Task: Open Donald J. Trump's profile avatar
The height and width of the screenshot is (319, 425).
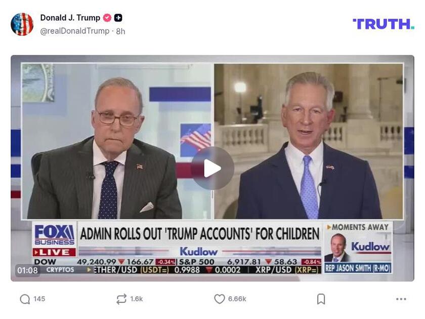Action: tap(22, 24)
